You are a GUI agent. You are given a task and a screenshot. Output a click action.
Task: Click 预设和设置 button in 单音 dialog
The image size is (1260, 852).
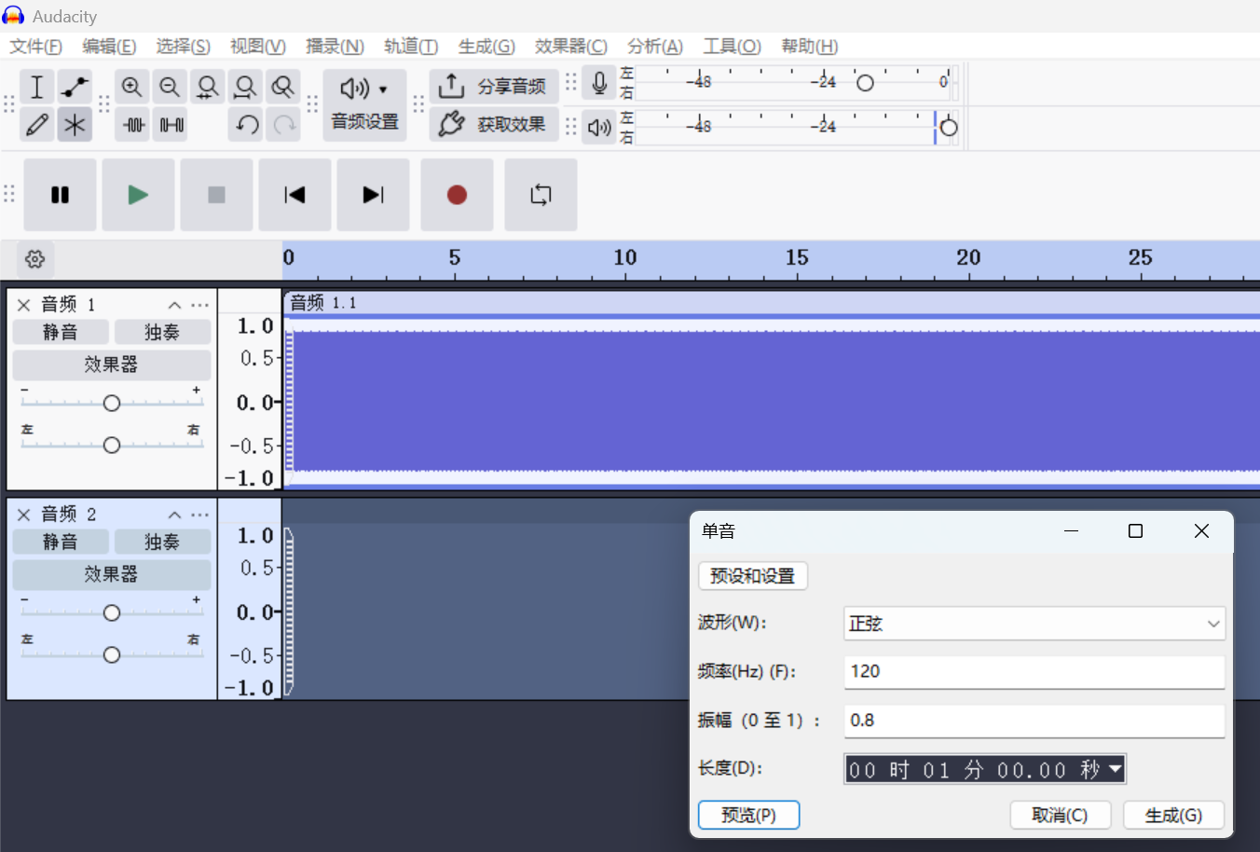pyautogui.click(x=753, y=576)
